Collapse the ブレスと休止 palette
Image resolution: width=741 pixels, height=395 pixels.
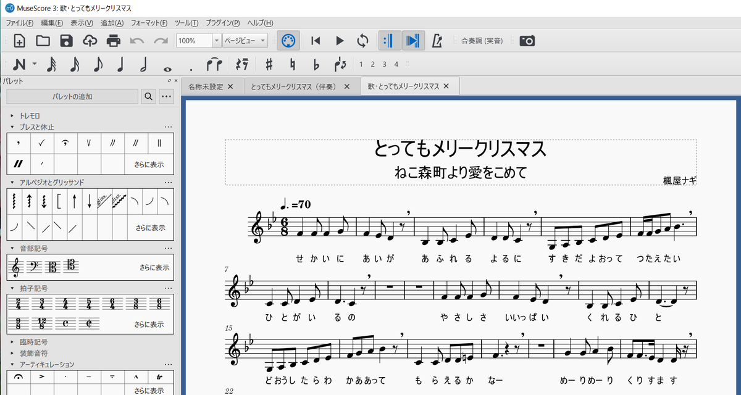tap(12, 127)
